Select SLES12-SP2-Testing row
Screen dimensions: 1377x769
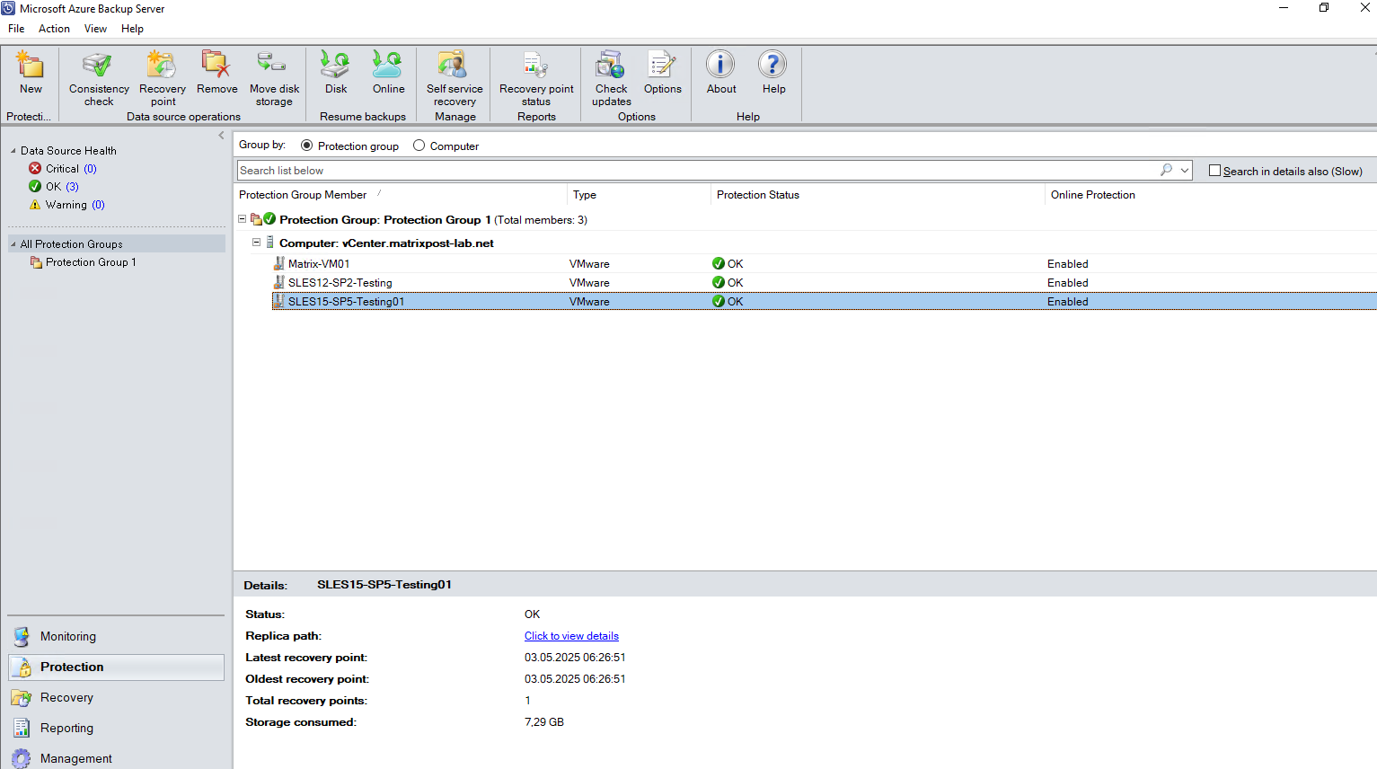point(824,282)
